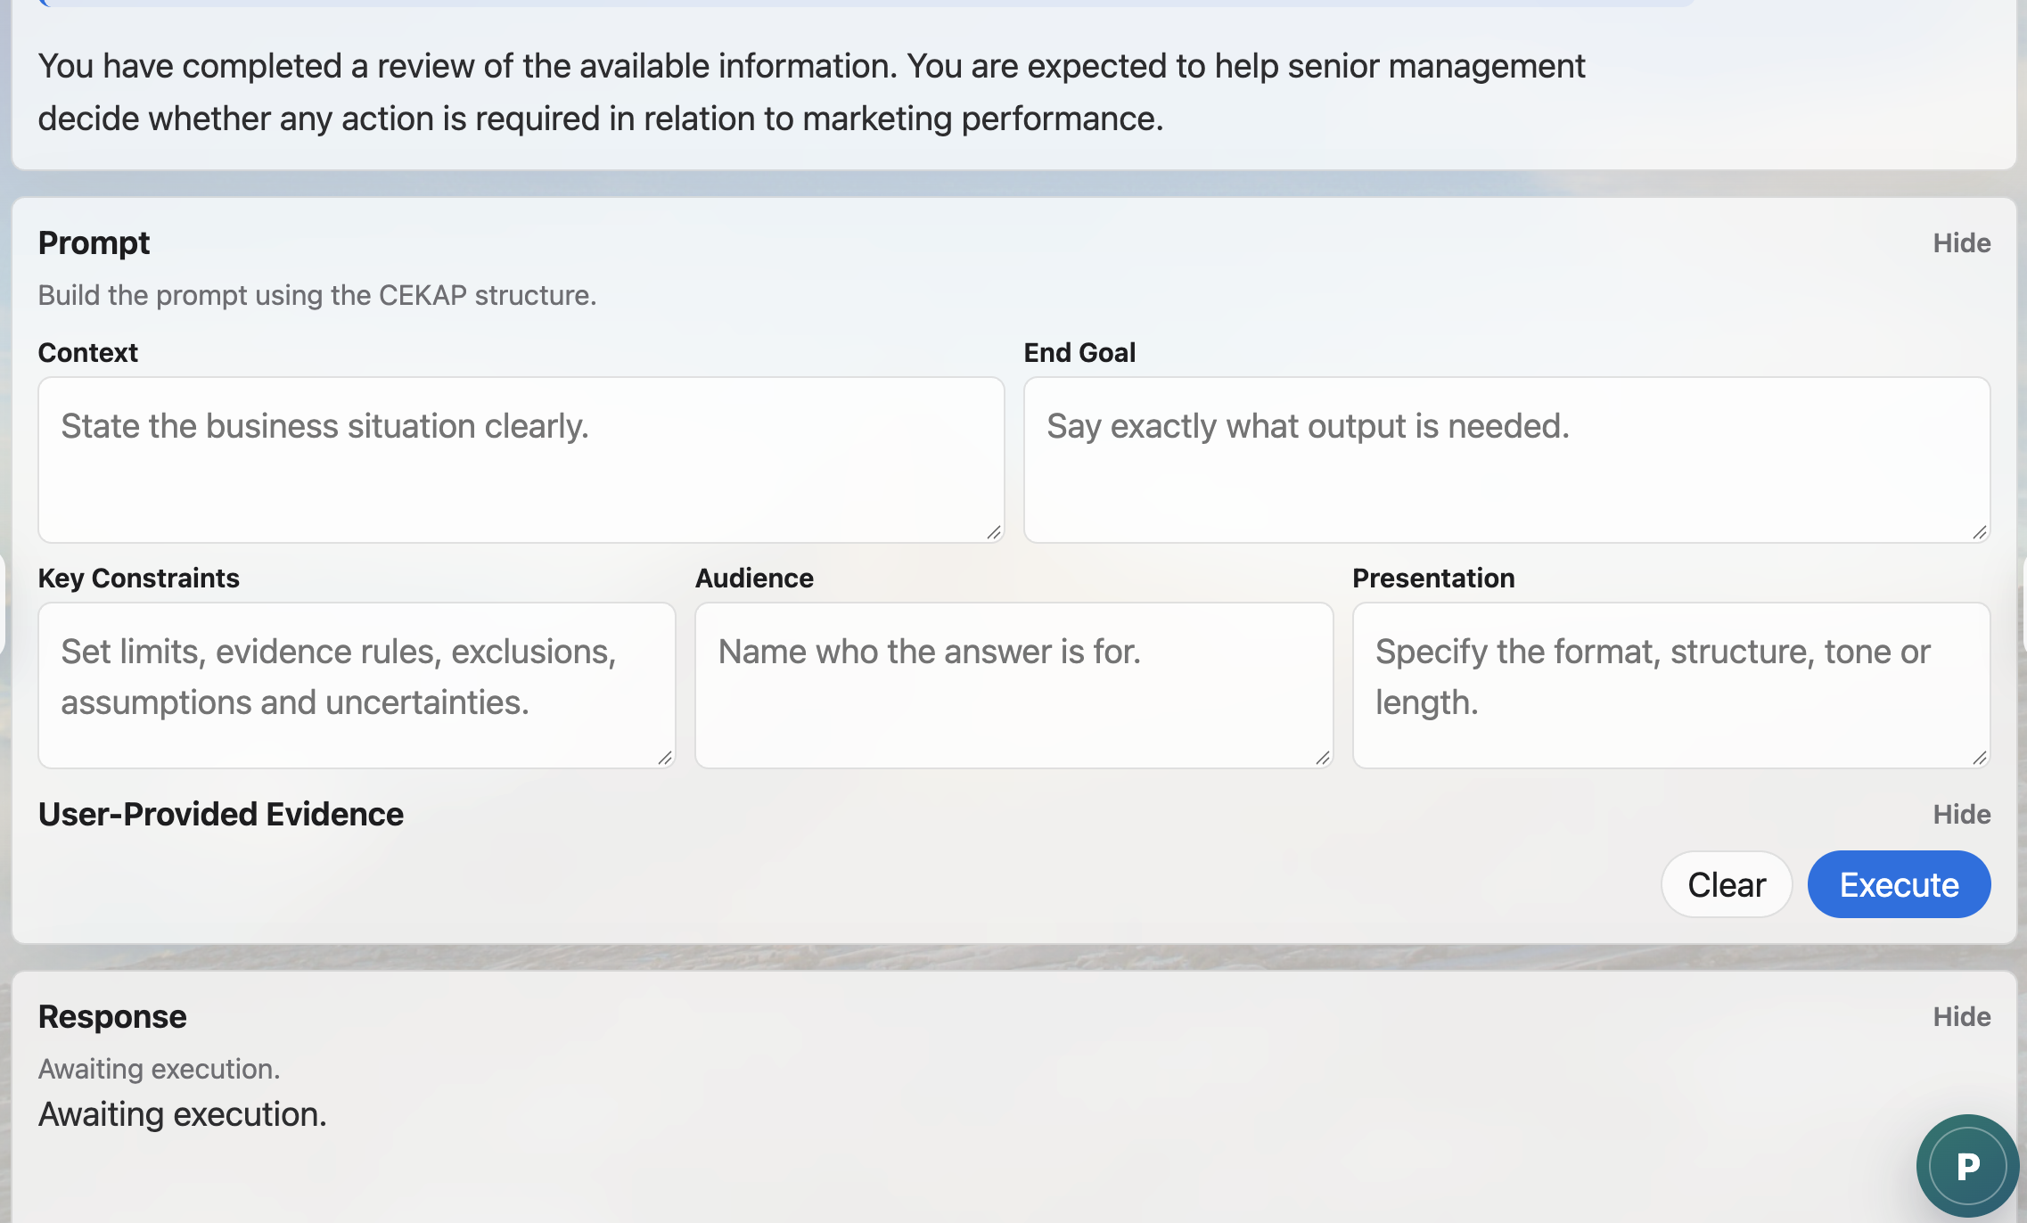Click the Execute button
This screenshot has height=1223, width=2027.
1899,884
